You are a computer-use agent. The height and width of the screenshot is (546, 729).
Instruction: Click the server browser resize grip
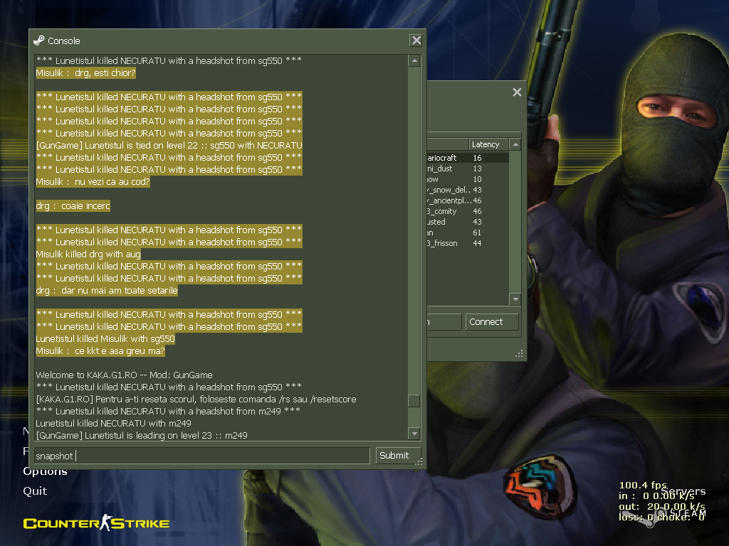pyautogui.click(x=519, y=354)
